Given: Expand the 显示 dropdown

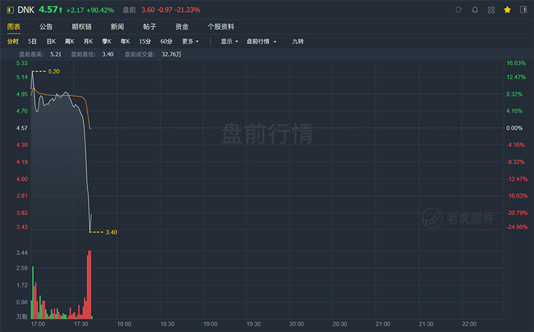Looking at the screenshot, I should pyautogui.click(x=229, y=41).
